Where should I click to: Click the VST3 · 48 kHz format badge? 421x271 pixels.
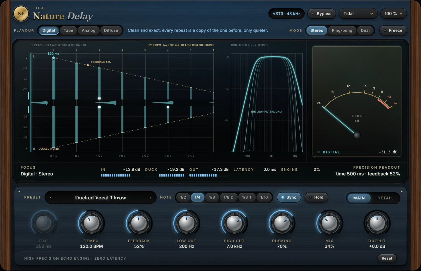287,14
